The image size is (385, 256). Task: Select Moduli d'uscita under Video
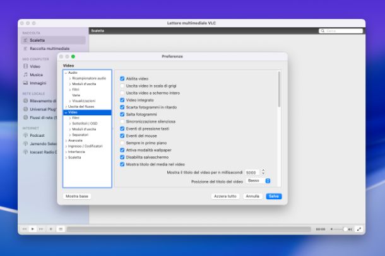(84, 129)
